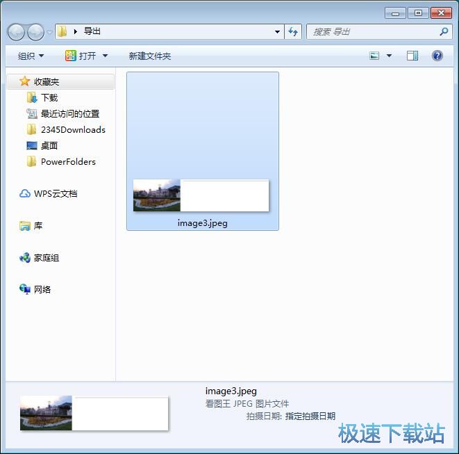Expand the breadcrumb arrow before 导出

(x=76, y=31)
